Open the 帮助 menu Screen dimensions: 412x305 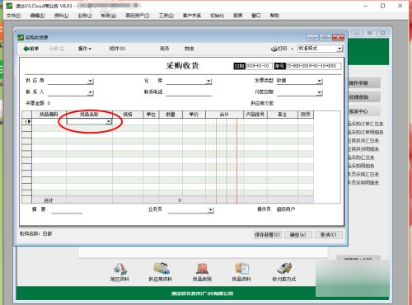pos(274,16)
